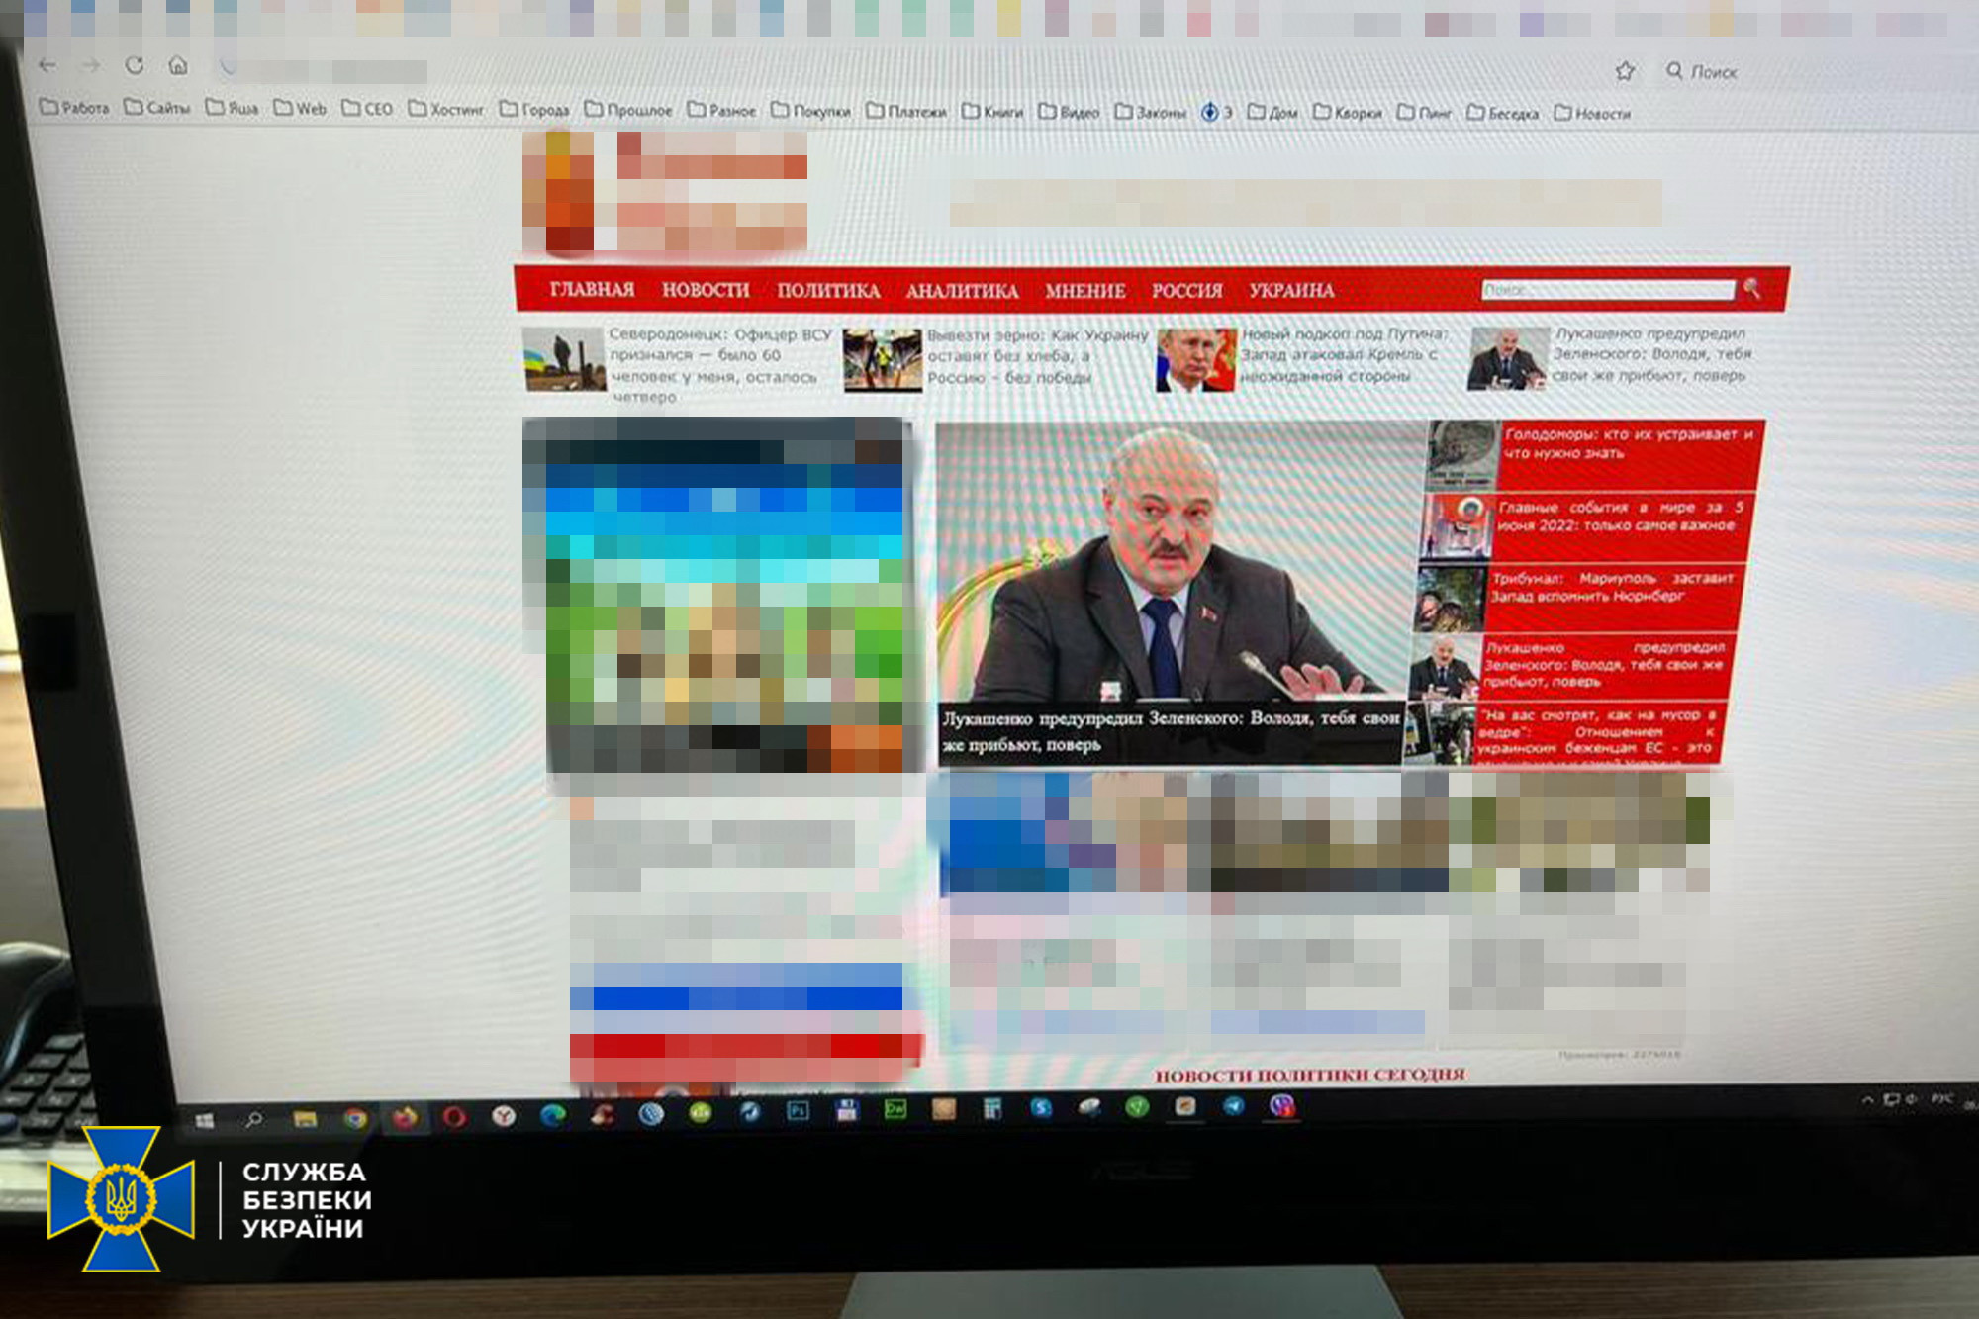The height and width of the screenshot is (1319, 1979).
Task: Open Photoshop from the taskbar
Action: pyautogui.click(x=798, y=1111)
